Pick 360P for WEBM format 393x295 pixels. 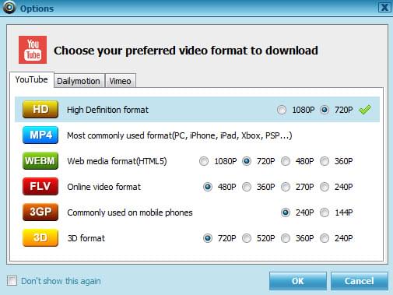click(x=325, y=161)
